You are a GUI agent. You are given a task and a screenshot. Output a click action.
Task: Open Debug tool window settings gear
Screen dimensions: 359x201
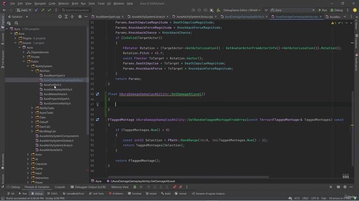345,187
